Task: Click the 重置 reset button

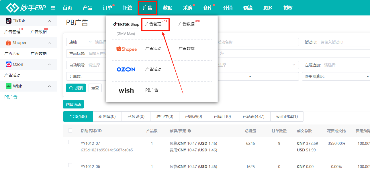Action: 95,88
